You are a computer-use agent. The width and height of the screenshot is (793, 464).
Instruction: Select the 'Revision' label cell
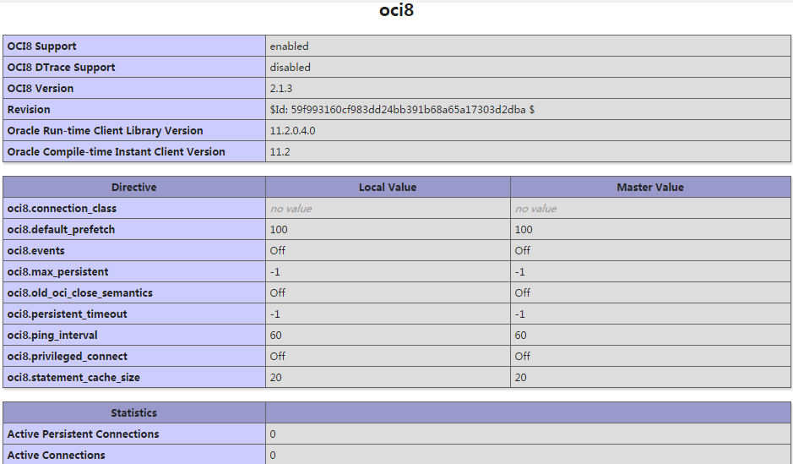pyautogui.click(x=134, y=109)
